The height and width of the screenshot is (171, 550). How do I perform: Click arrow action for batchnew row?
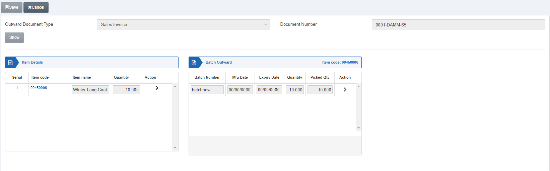(x=345, y=90)
